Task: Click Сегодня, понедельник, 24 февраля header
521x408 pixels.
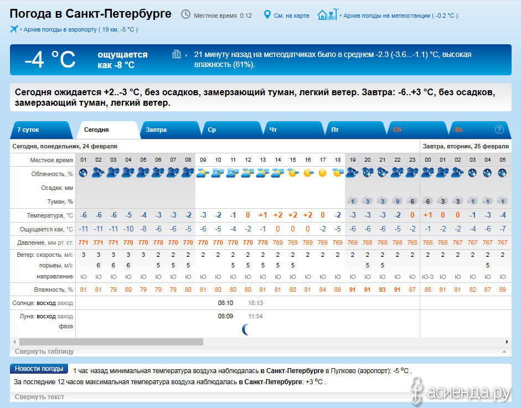Action: pyautogui.click(x=65, y=146)
